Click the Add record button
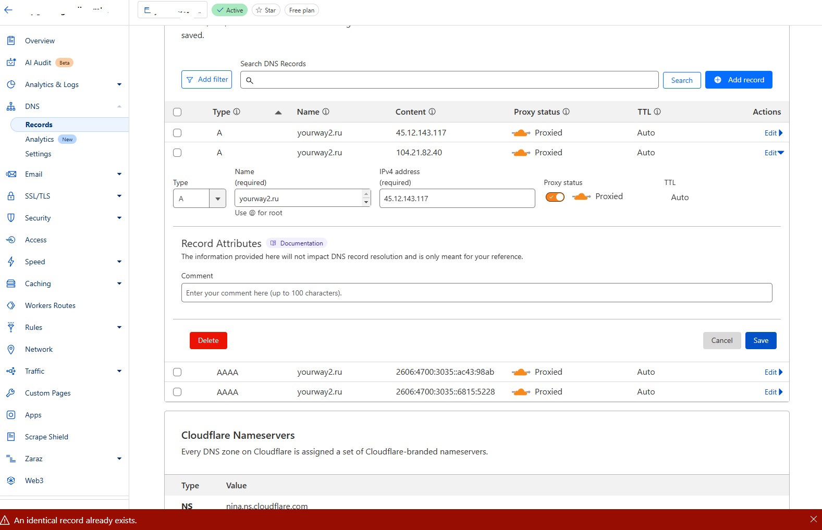 pyautogui.click(x=739, y=80)
